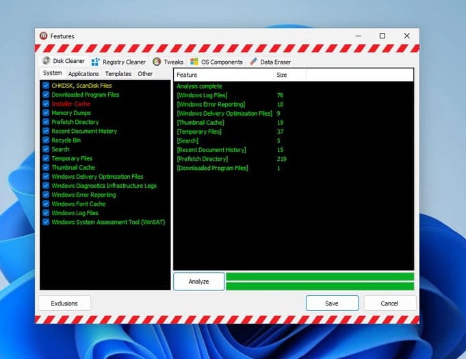Click the Registry Cleaner blue blocks icon
The height and width of the screenshot is (359, 466).
[x=95, y=62]
